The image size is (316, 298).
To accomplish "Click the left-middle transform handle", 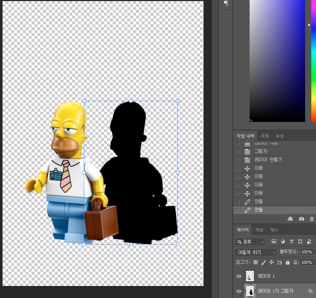I will coord(84,173).
